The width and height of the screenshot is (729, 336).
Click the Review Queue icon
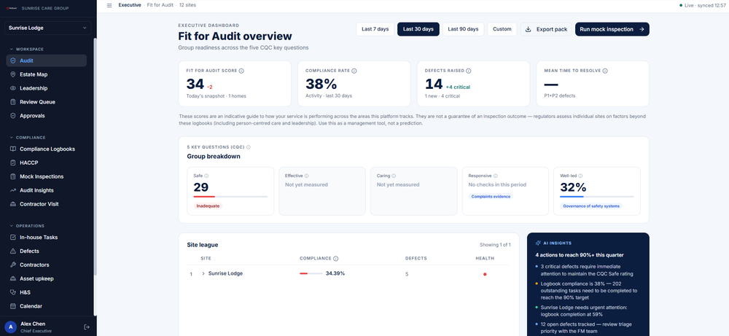tap(13, 102)
